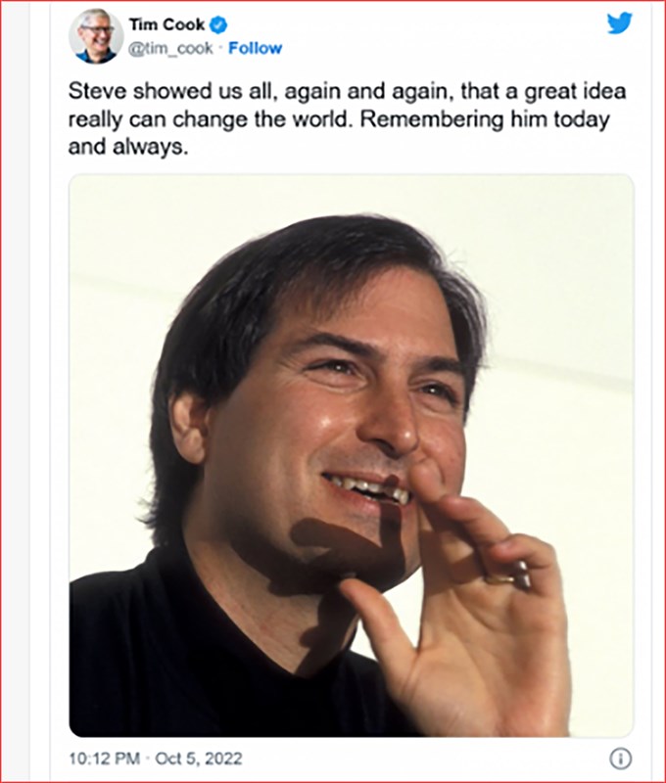
Task: Follow the @tim_cook account
Action: (255, 48)
